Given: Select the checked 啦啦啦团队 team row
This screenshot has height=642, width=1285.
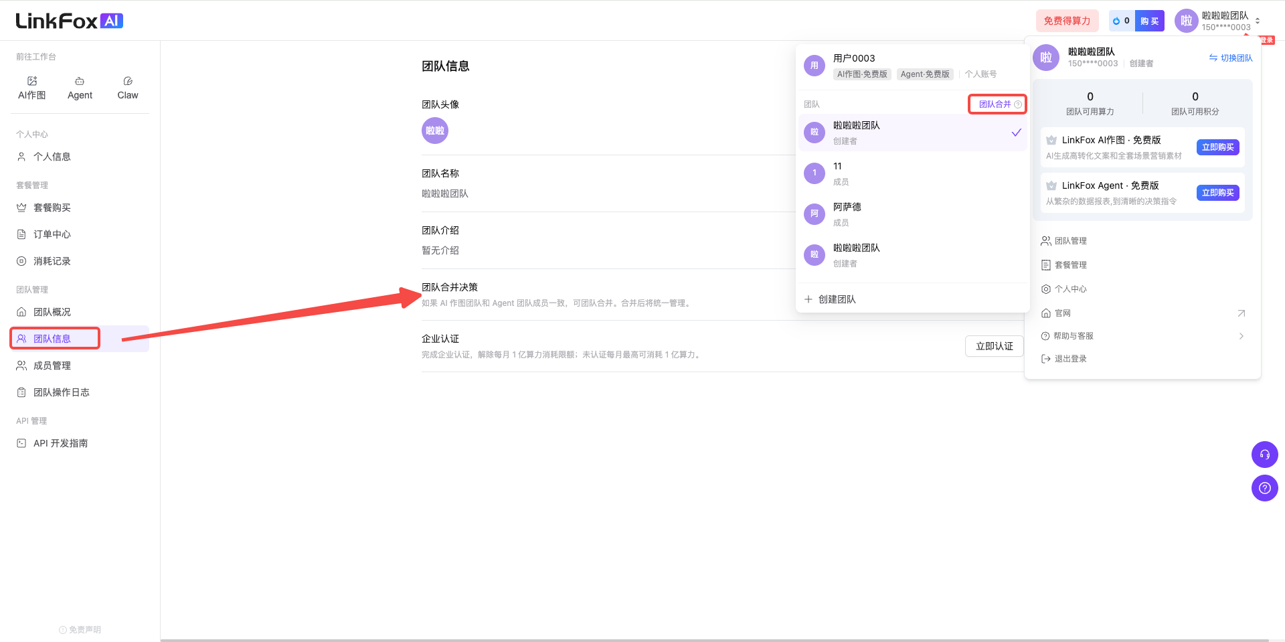Looking at the screenshot, I should pos(912,133).
